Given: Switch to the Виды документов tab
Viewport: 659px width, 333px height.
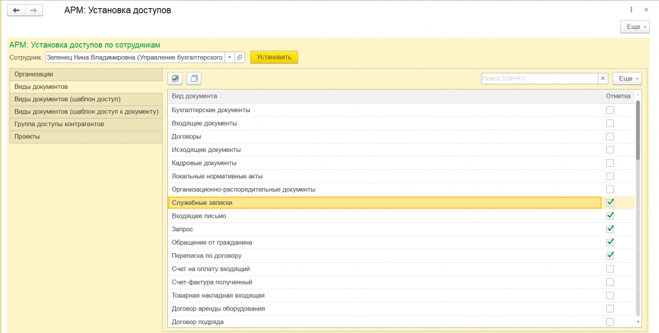Looking at the screenshot, I should coord(86,86).
